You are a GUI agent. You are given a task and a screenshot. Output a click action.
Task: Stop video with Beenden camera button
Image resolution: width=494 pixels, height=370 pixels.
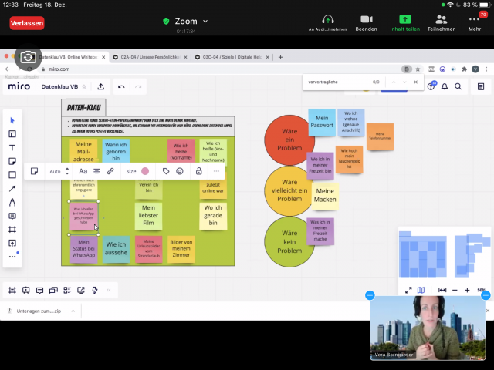(x=366, y=23)
